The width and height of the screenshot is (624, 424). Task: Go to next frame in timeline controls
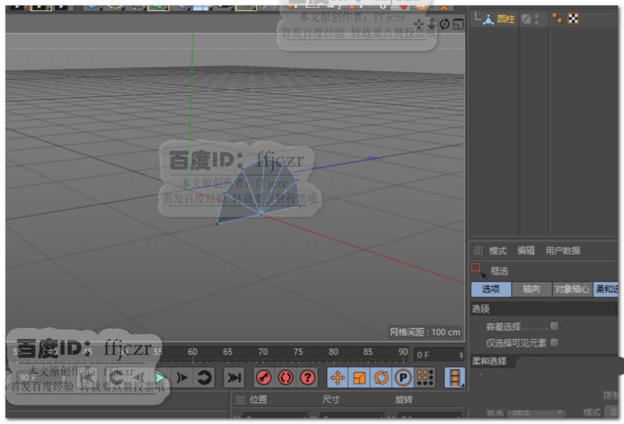click(x=183, y=377)
